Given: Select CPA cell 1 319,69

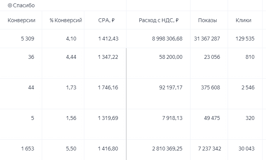Looking at the screenshot, I should coord(108,118).
